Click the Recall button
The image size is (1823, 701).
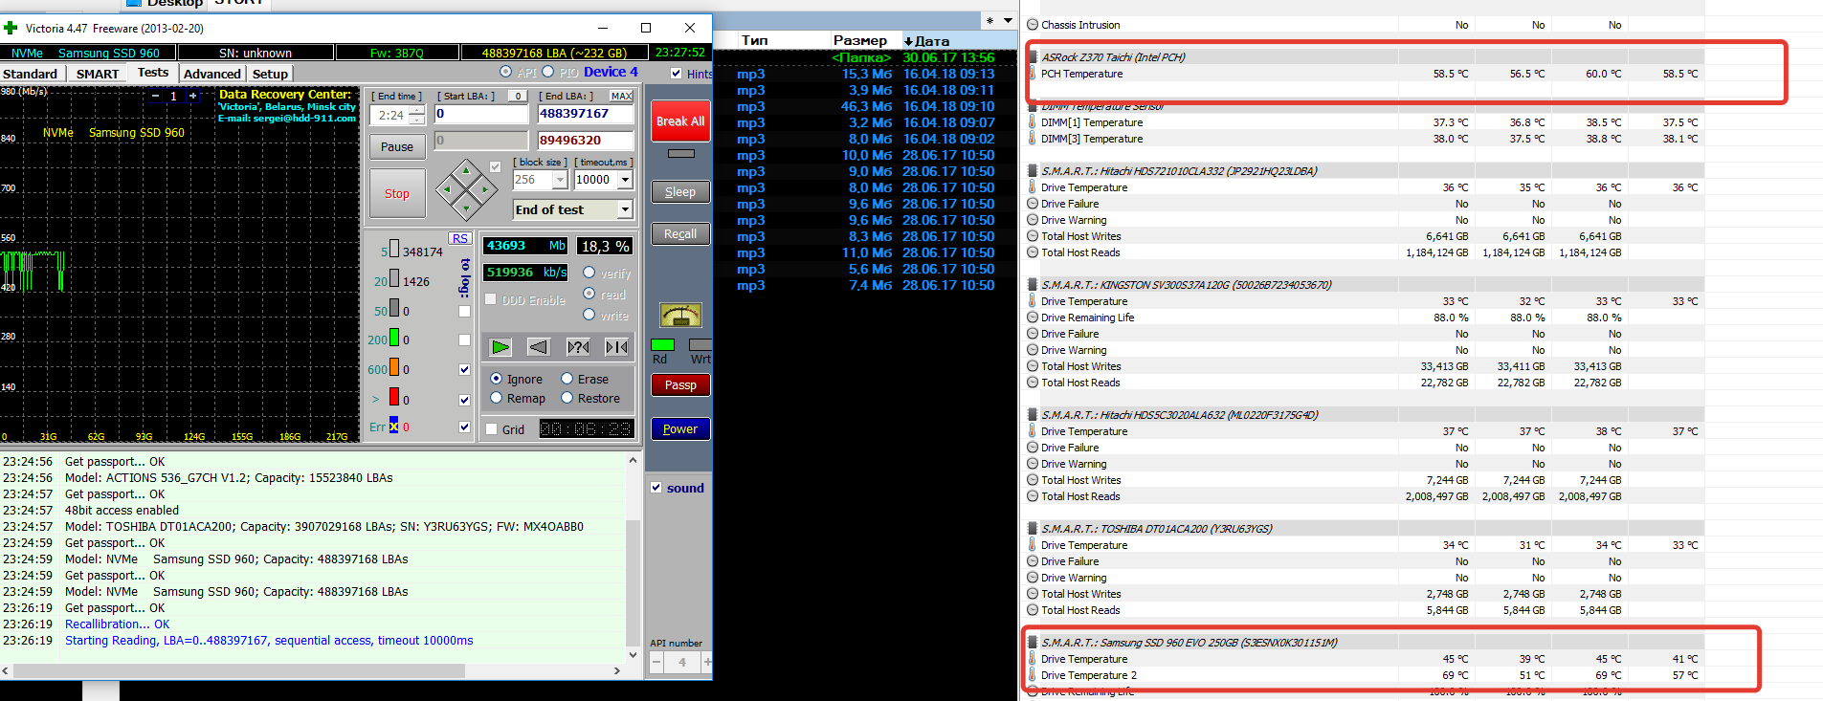tap(680, 234)
